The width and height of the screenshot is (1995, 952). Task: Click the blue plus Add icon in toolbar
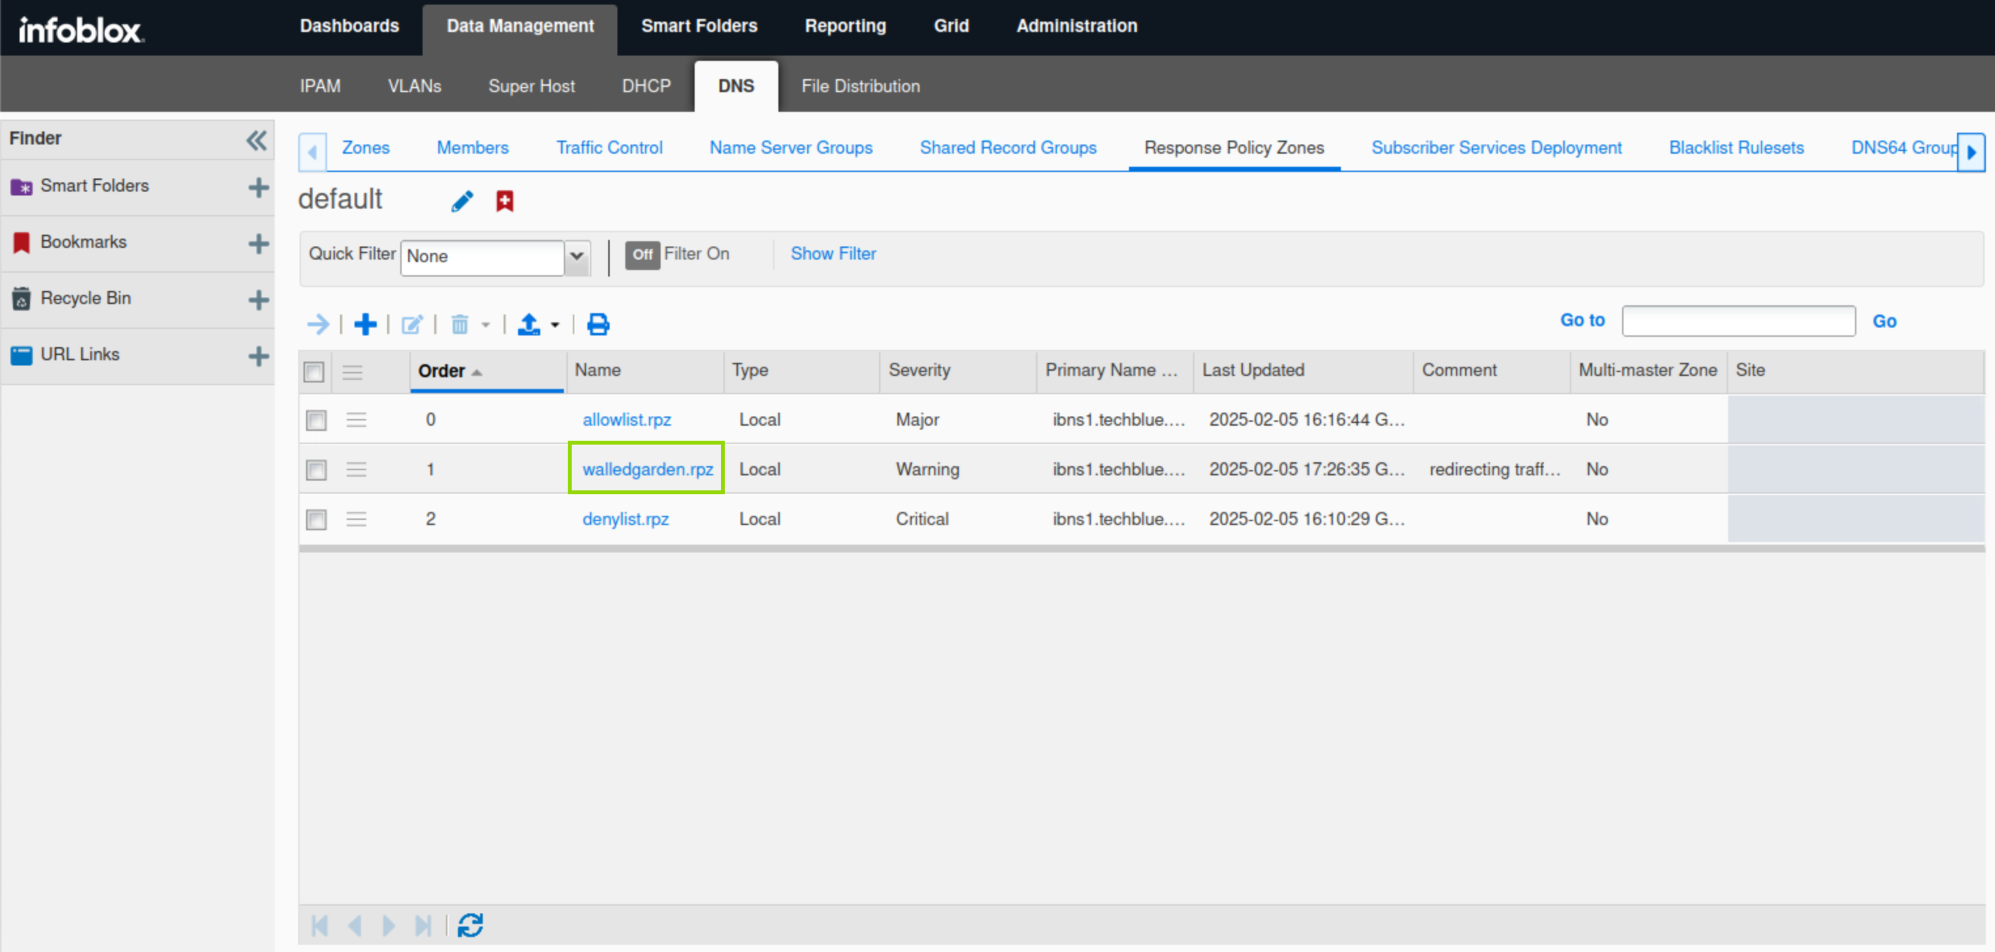click(365, 324)
